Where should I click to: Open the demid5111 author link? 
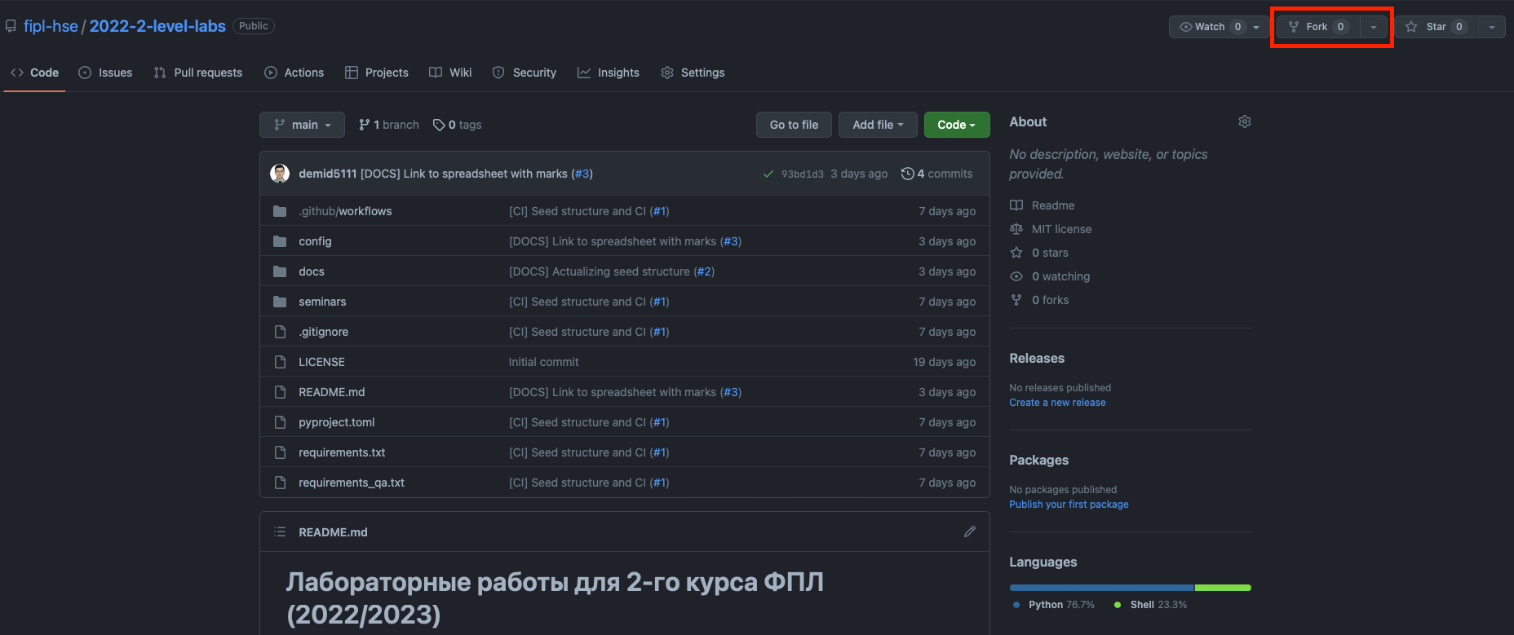coord(328,174)
